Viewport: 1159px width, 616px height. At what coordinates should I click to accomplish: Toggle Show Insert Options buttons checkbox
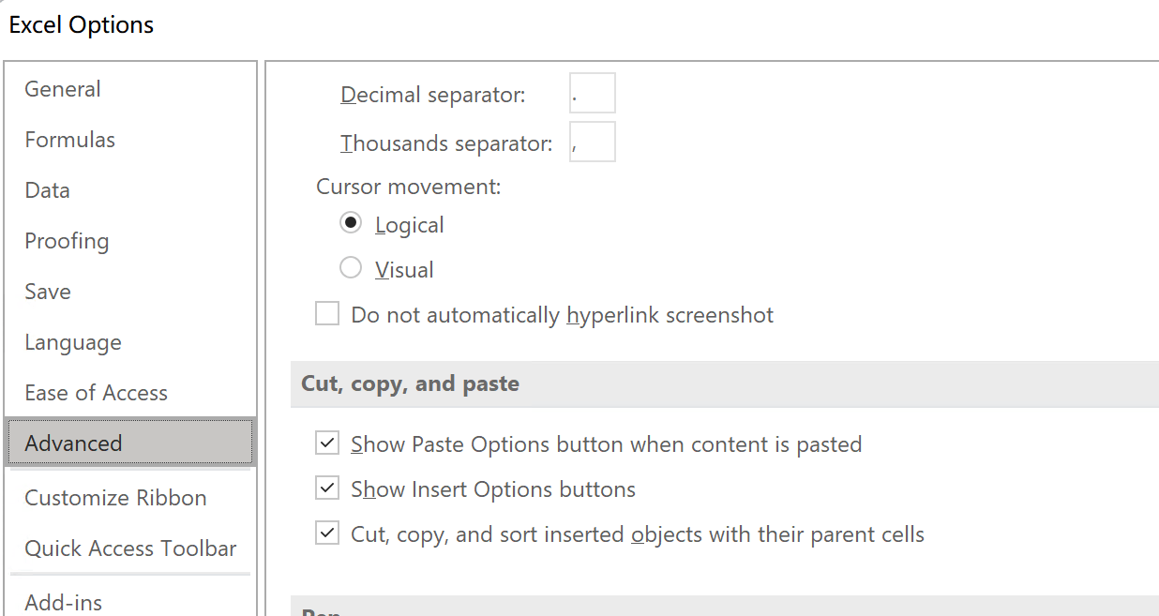click(x=327, y=488)
